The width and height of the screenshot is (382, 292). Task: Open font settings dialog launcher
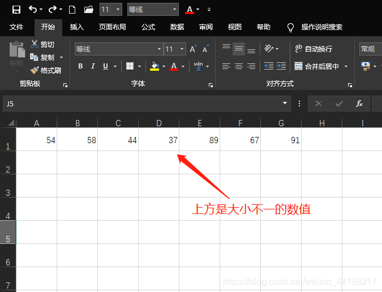[211, 85]
